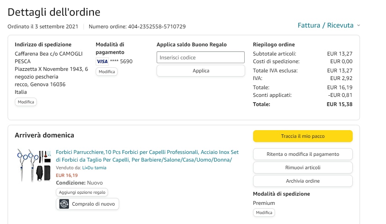Focus the Inserisci codice gift field
The width and height of the screenshot is (386, 224).
200,57
